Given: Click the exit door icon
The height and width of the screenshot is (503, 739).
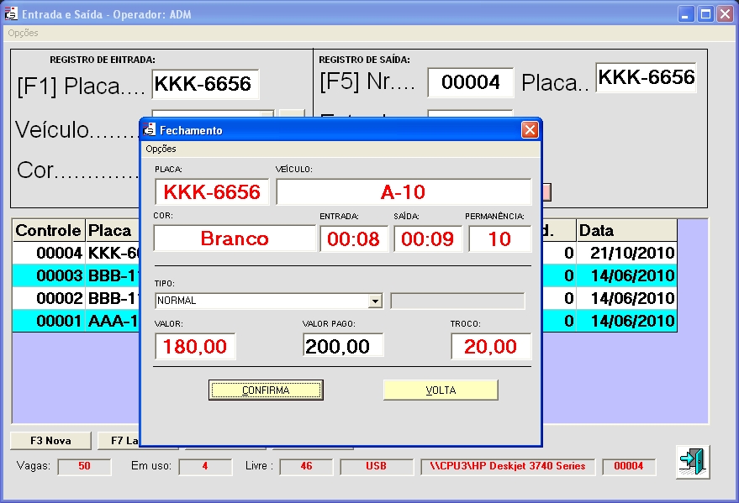Looking at the screenshot, I should click(693, 462).
